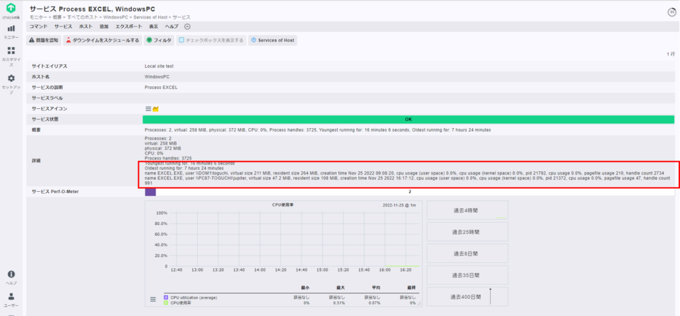The height and width of the screenshot is (316, 680).
Task: Click the 0.07% average value cell
Action: (375, 303)
